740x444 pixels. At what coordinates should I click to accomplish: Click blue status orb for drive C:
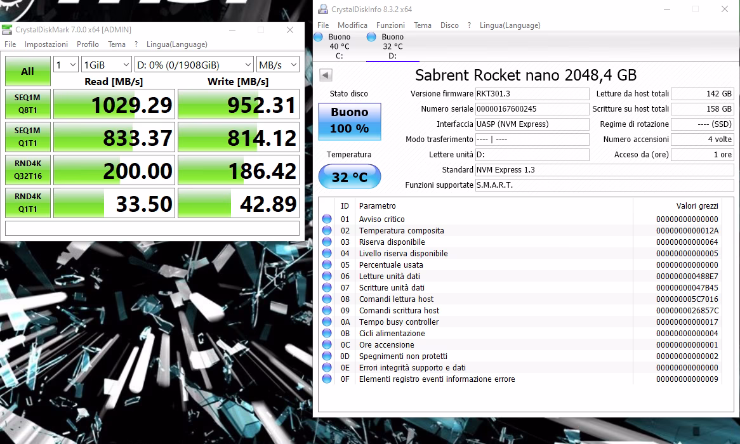[x=318, y=37]
